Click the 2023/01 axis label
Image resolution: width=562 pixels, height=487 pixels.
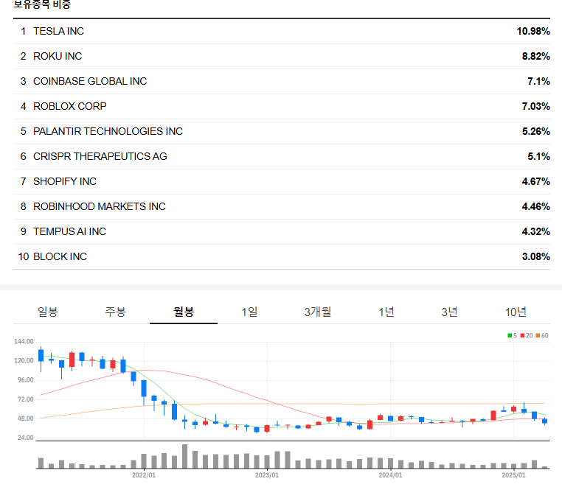point(267,475)
